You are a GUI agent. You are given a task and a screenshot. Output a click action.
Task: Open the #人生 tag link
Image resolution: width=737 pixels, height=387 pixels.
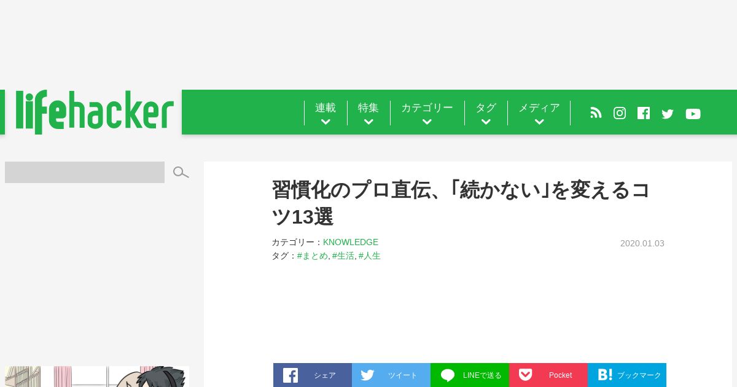tap(370, 256)
